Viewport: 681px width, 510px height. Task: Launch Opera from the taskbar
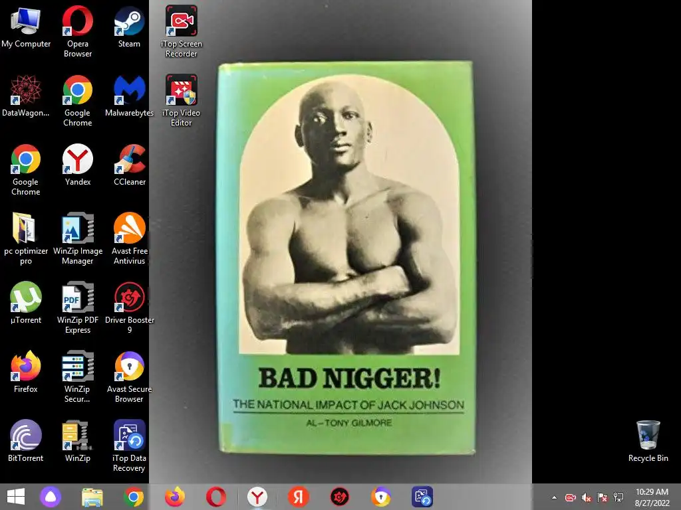pos(216,497)
